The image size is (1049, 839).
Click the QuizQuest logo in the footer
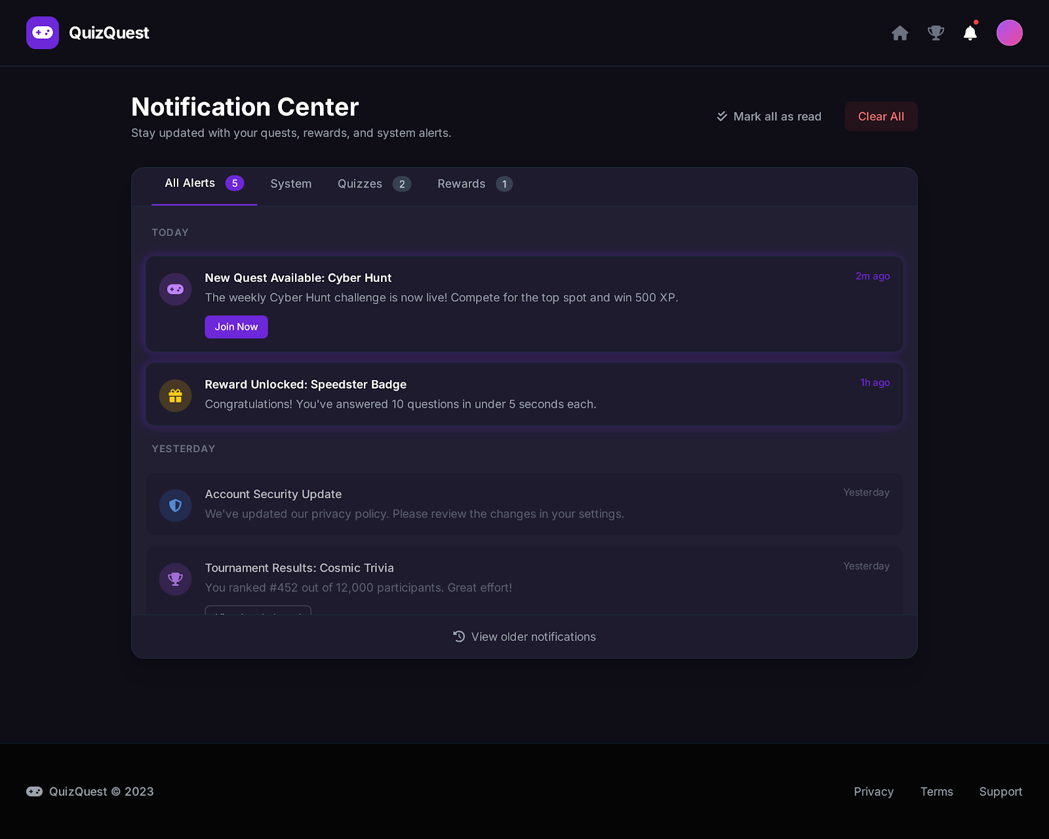pyautogui.click(x=35, y=791)
